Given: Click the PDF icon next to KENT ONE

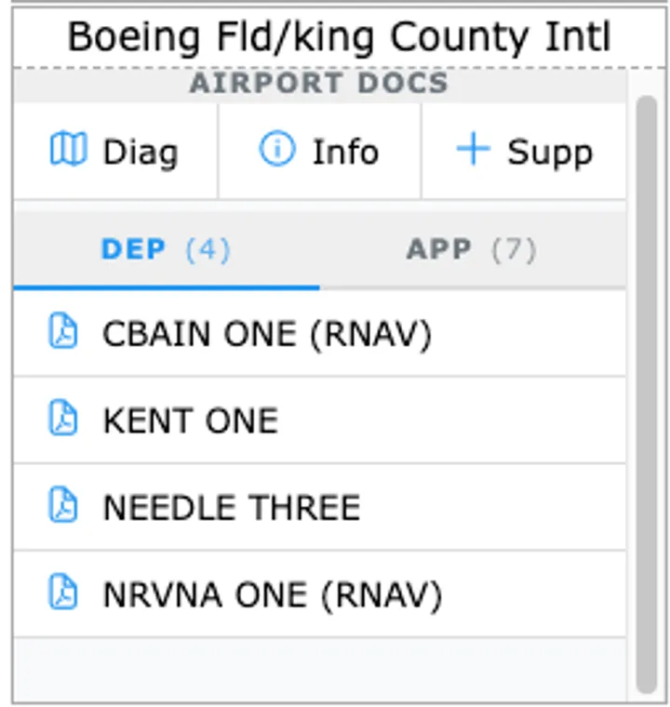Looking at the screenshot, I should pos(63,420).
